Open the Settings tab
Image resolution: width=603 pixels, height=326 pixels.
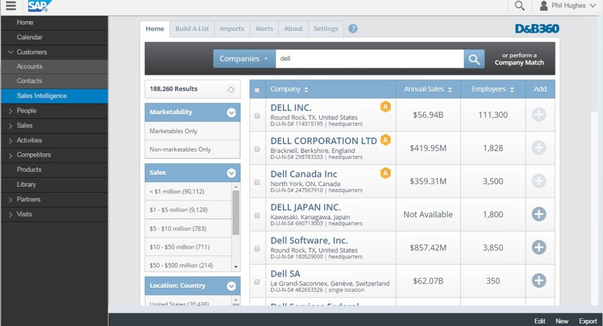[x=326, y=29]
